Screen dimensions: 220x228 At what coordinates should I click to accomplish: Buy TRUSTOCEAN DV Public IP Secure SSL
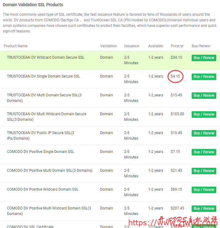tap(204, 133)
